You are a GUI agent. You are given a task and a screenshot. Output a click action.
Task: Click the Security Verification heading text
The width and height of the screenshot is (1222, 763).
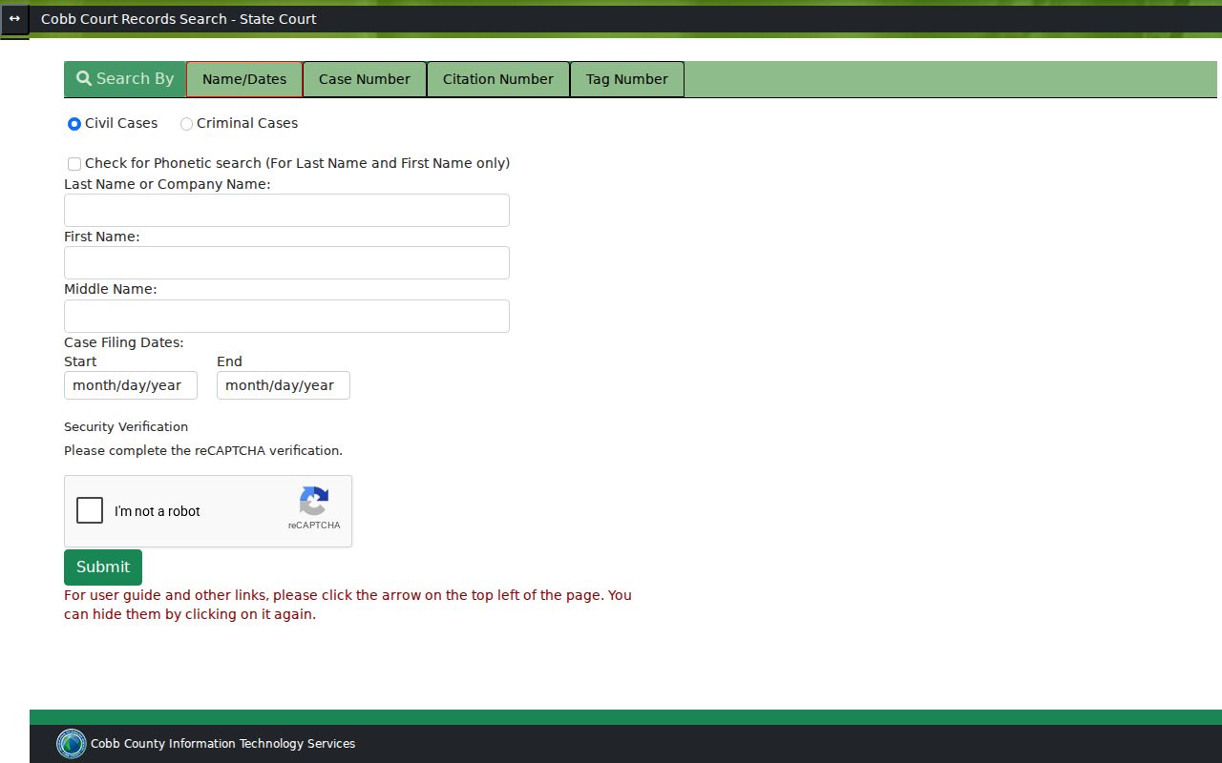click(x=126, y=427)
